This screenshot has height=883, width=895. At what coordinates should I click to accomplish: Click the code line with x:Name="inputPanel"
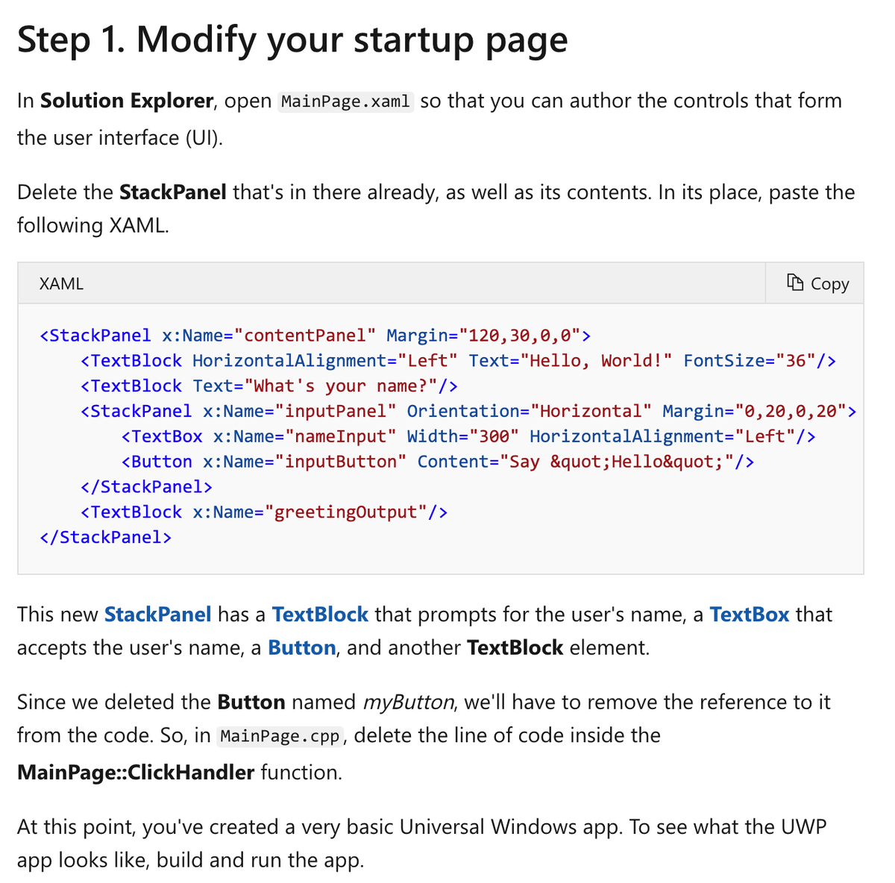click(x=469, y=412)
